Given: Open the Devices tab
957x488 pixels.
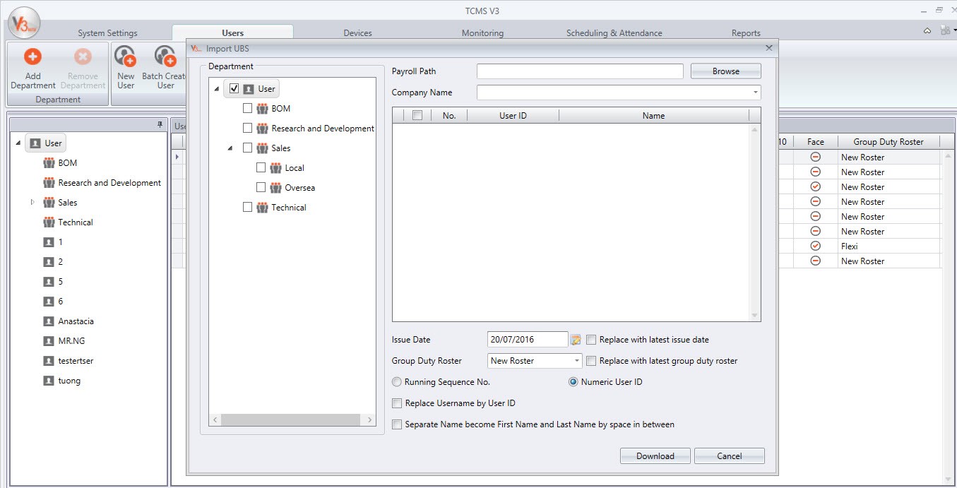Looking at the screenshot, I should (357, 33).
